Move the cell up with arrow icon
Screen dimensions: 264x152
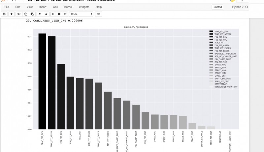(x=40, y=14)
